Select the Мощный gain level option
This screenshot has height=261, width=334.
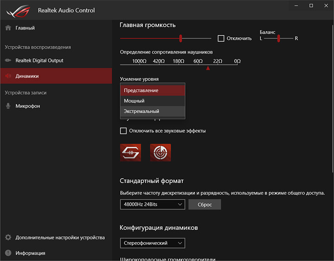pos(152,101)
